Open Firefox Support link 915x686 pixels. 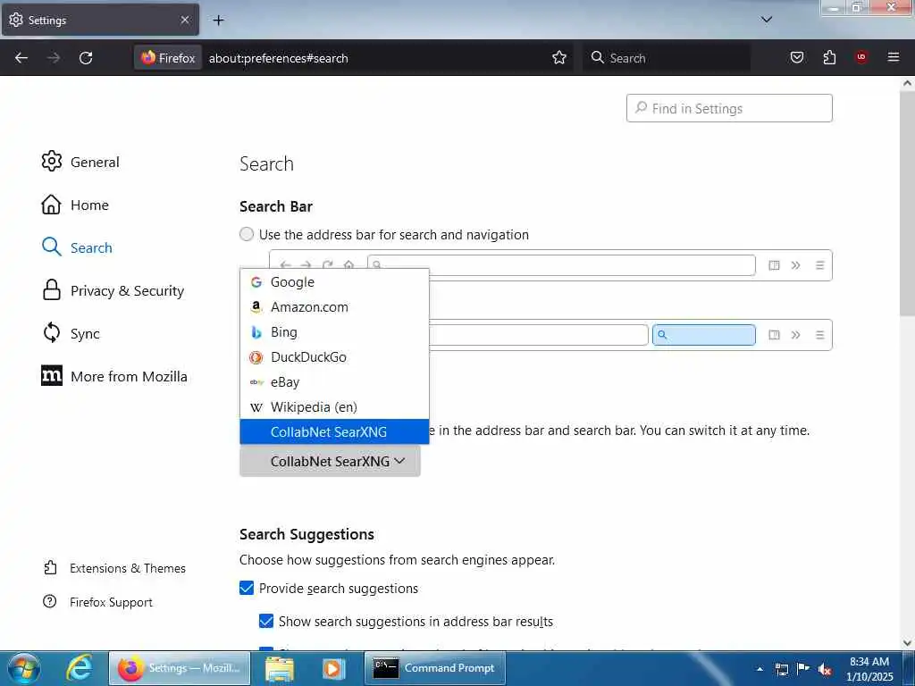tap(97, 602)
